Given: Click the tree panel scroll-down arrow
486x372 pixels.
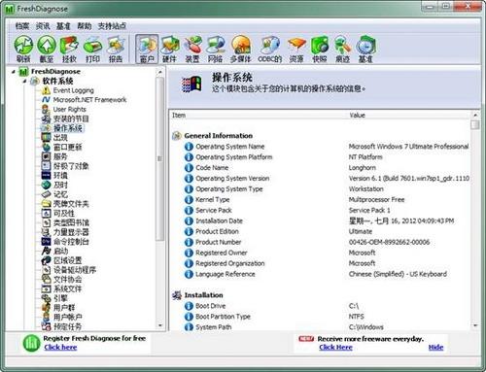Looking at the screenshot, I should 160,325.
